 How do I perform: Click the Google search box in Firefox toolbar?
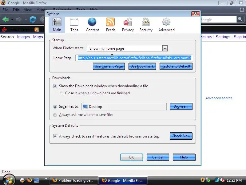(x=219, y=20)
